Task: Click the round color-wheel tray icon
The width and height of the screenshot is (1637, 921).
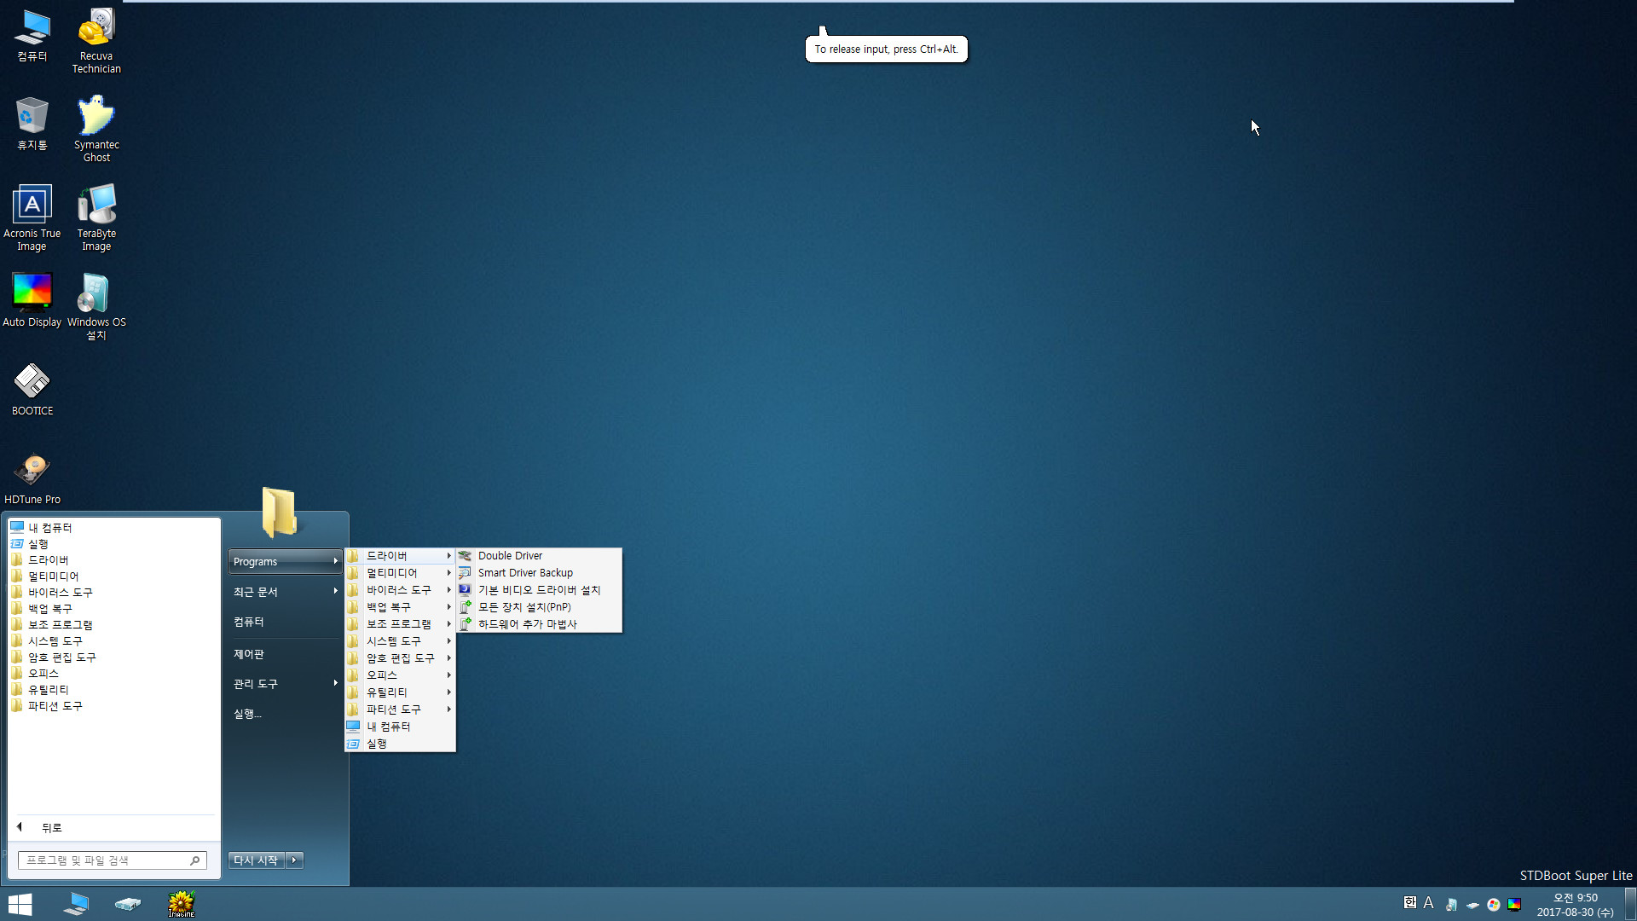Action: (1494, 905)
